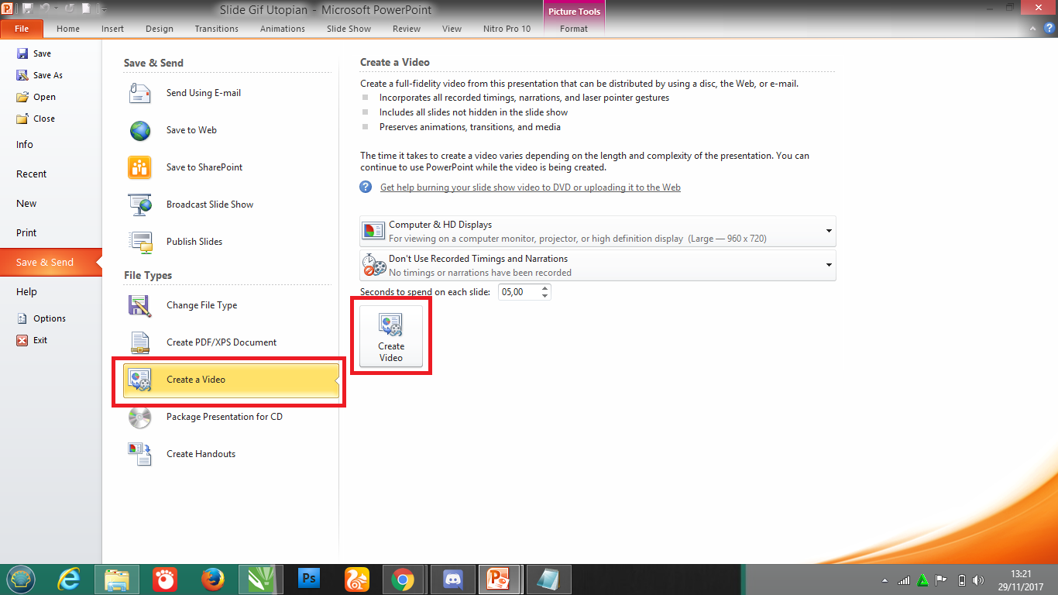Open Photoshop from the taskbar
This screenshot has height=595, width=1058.
(x=308, y=579)
